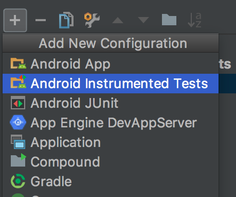Sort configurations alphabetically with the a-z icon

194,20
